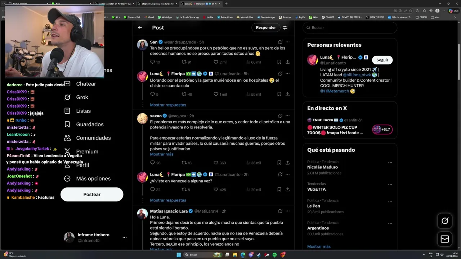
Task: Open the Netflix bookmark
Action: tap(208, 17)
